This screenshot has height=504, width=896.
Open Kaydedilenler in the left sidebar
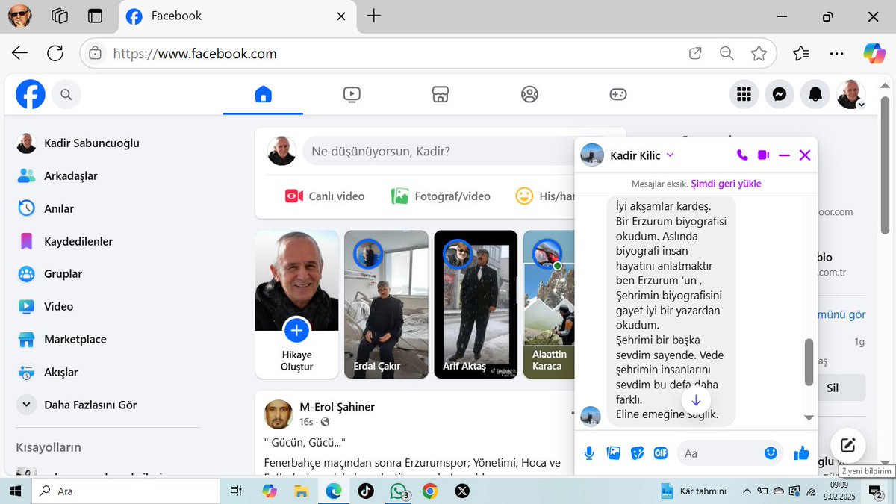point(78,241)
